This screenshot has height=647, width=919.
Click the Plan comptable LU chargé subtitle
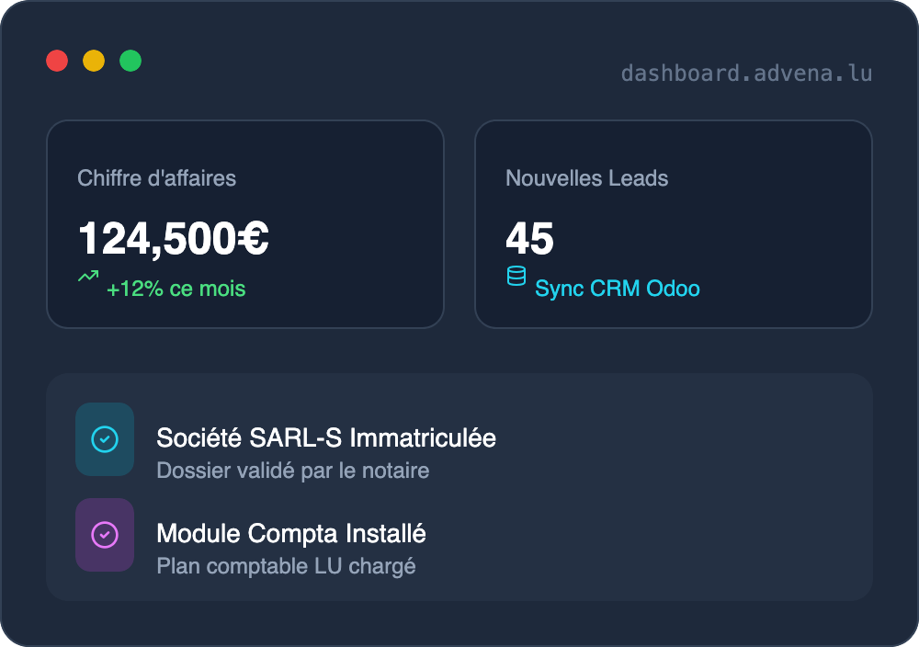point(287,566)
